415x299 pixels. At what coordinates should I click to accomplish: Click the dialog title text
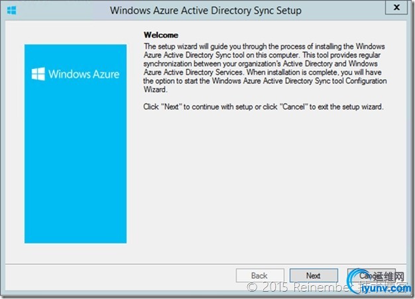(x=205, y=11)
